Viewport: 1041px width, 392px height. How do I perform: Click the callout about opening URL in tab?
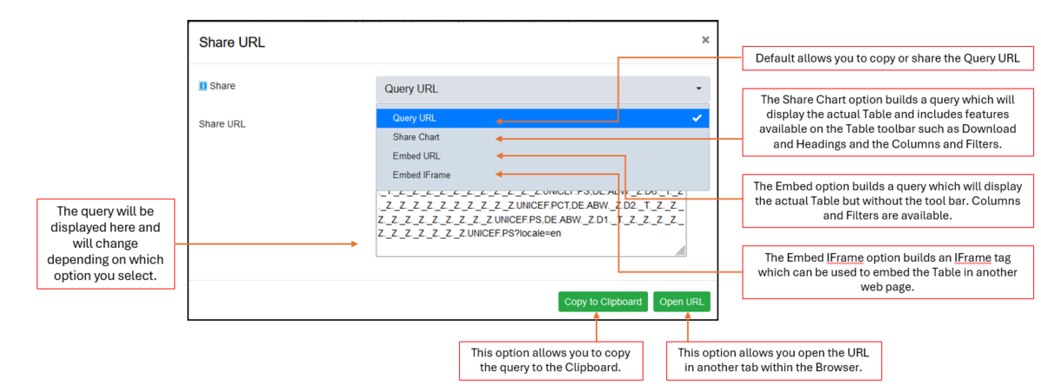click(774, 361)
